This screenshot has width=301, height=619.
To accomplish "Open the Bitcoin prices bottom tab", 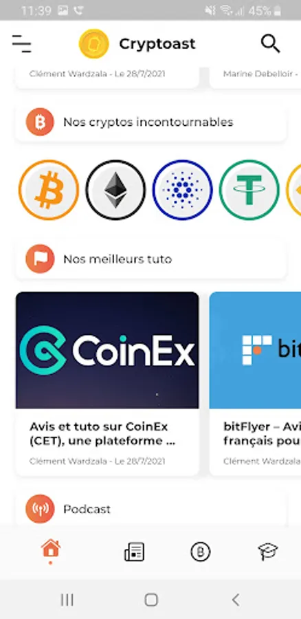I will pos(201,552).
